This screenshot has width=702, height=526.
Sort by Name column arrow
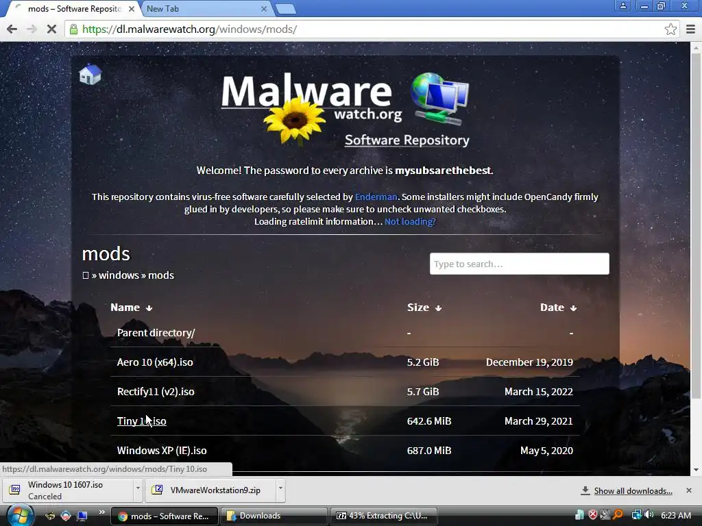pyautogui.click(x=149, y=308)
